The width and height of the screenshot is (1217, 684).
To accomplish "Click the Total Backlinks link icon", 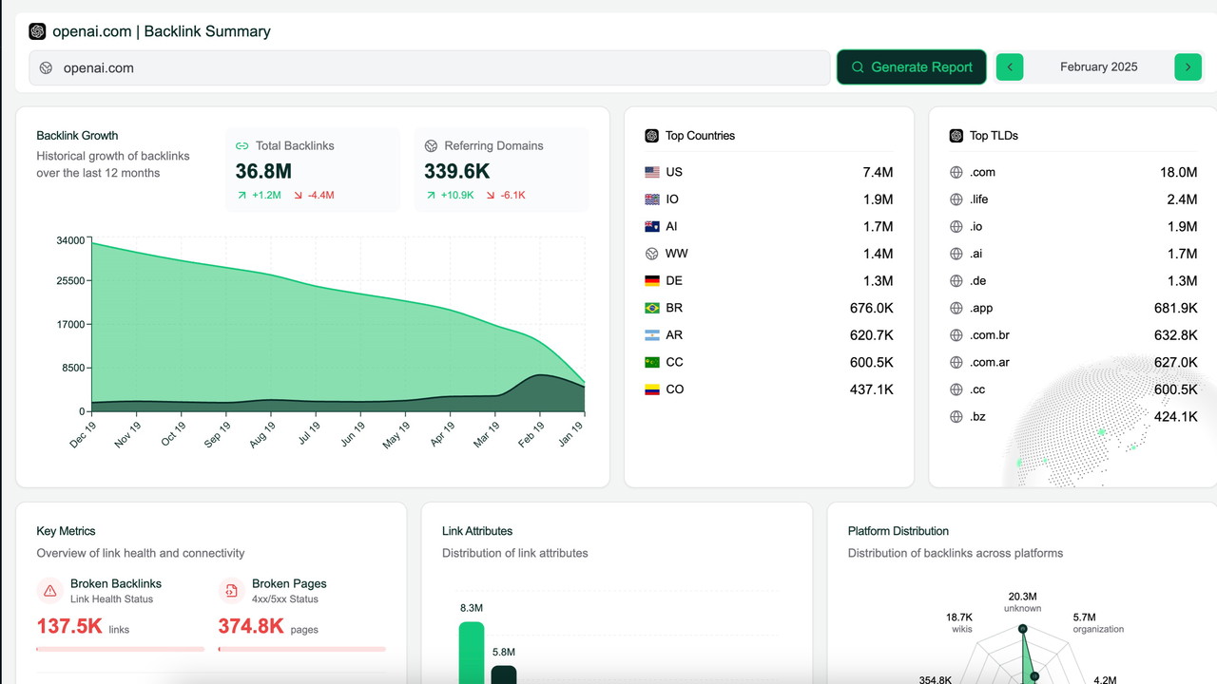I will [242, 146].
